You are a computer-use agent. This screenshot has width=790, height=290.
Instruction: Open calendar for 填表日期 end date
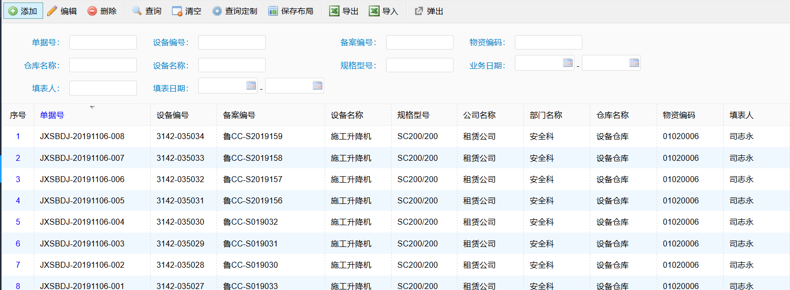318,86
